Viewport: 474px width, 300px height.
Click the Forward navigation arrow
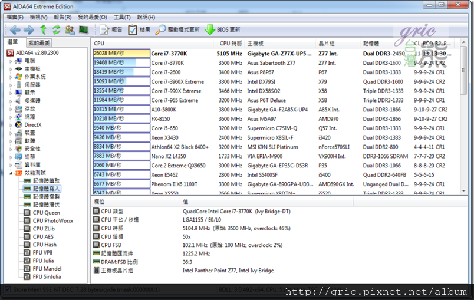(x=29, y=29)
